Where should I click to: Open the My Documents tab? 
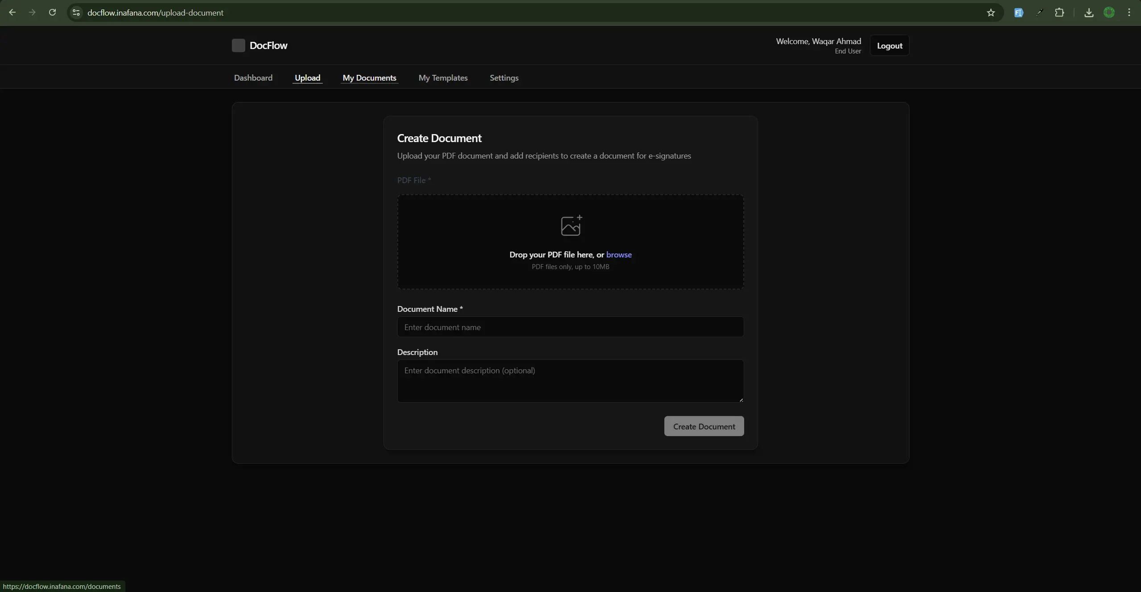[x=369, y=78]
